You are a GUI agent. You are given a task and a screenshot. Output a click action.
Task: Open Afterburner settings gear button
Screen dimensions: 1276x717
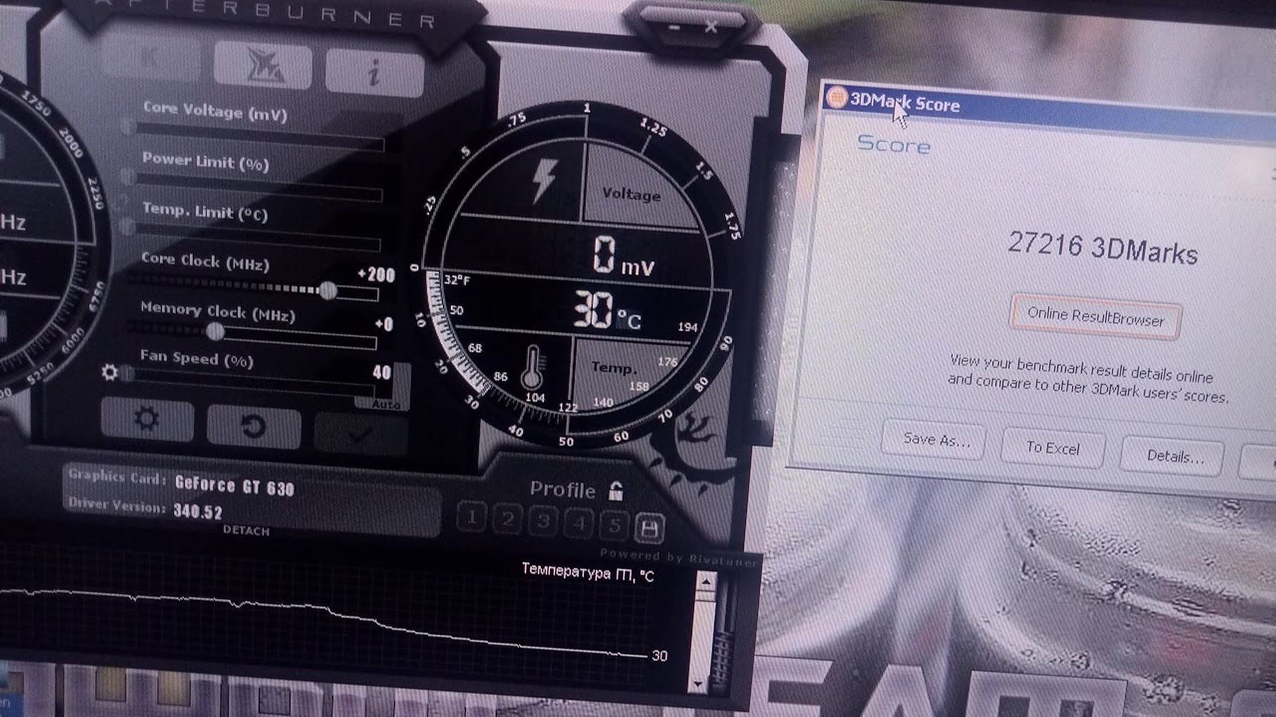coord(147,420)
